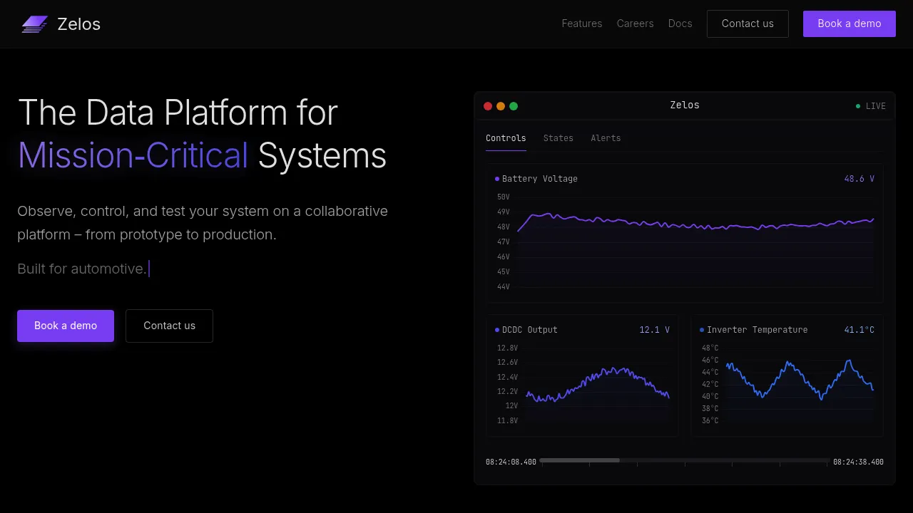Click the Zelos logo icon in header
The width and height of the screenshot is (913, 513).
click(34, 24)
